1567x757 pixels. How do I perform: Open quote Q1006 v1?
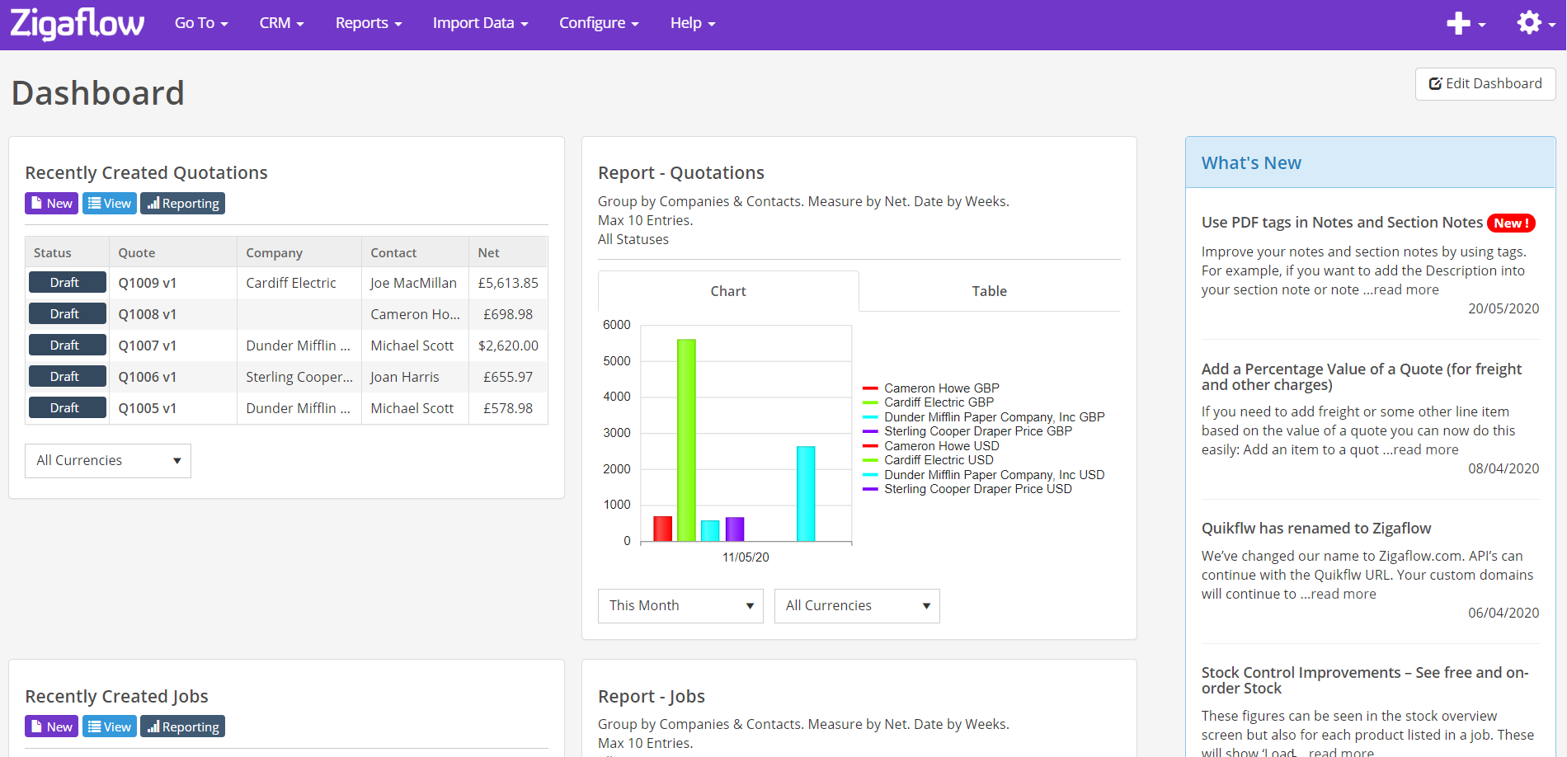(148, 377)
